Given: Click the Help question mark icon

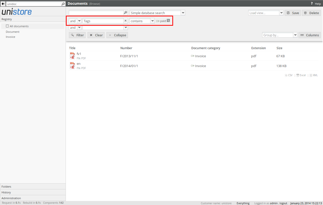Looking at the screenshot, I should coord(312,4).
